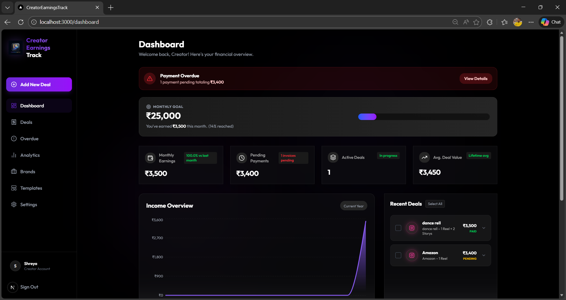Open the Deals section icon

point(14,122)
